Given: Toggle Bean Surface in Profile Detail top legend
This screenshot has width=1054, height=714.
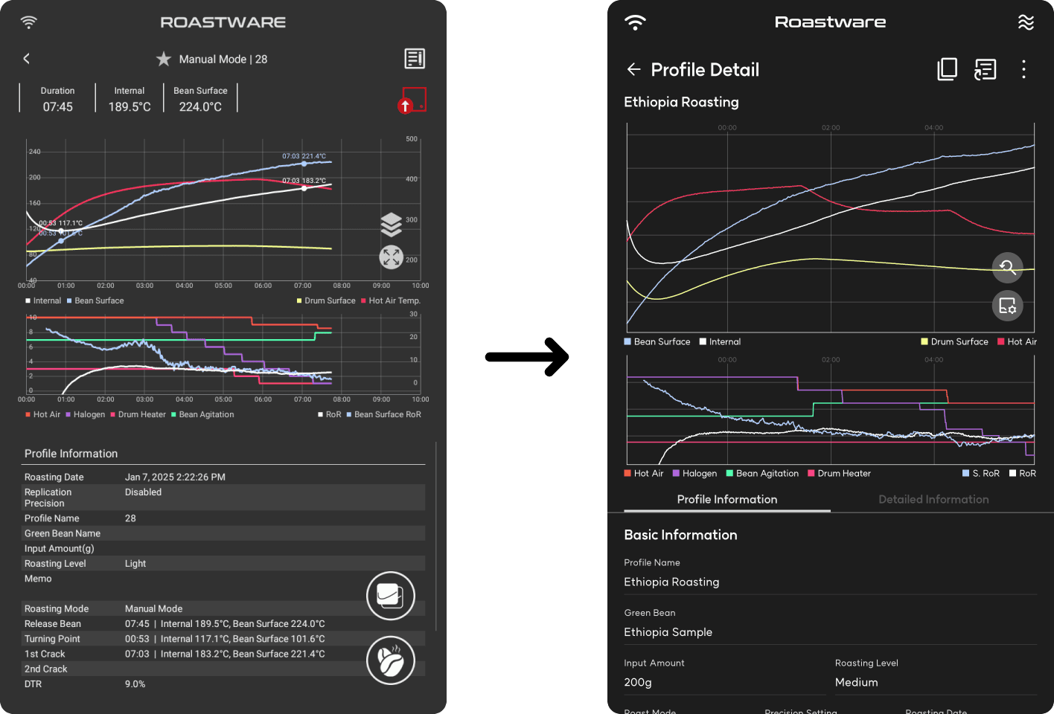Looking at the screenshot, I should (657, 341).
